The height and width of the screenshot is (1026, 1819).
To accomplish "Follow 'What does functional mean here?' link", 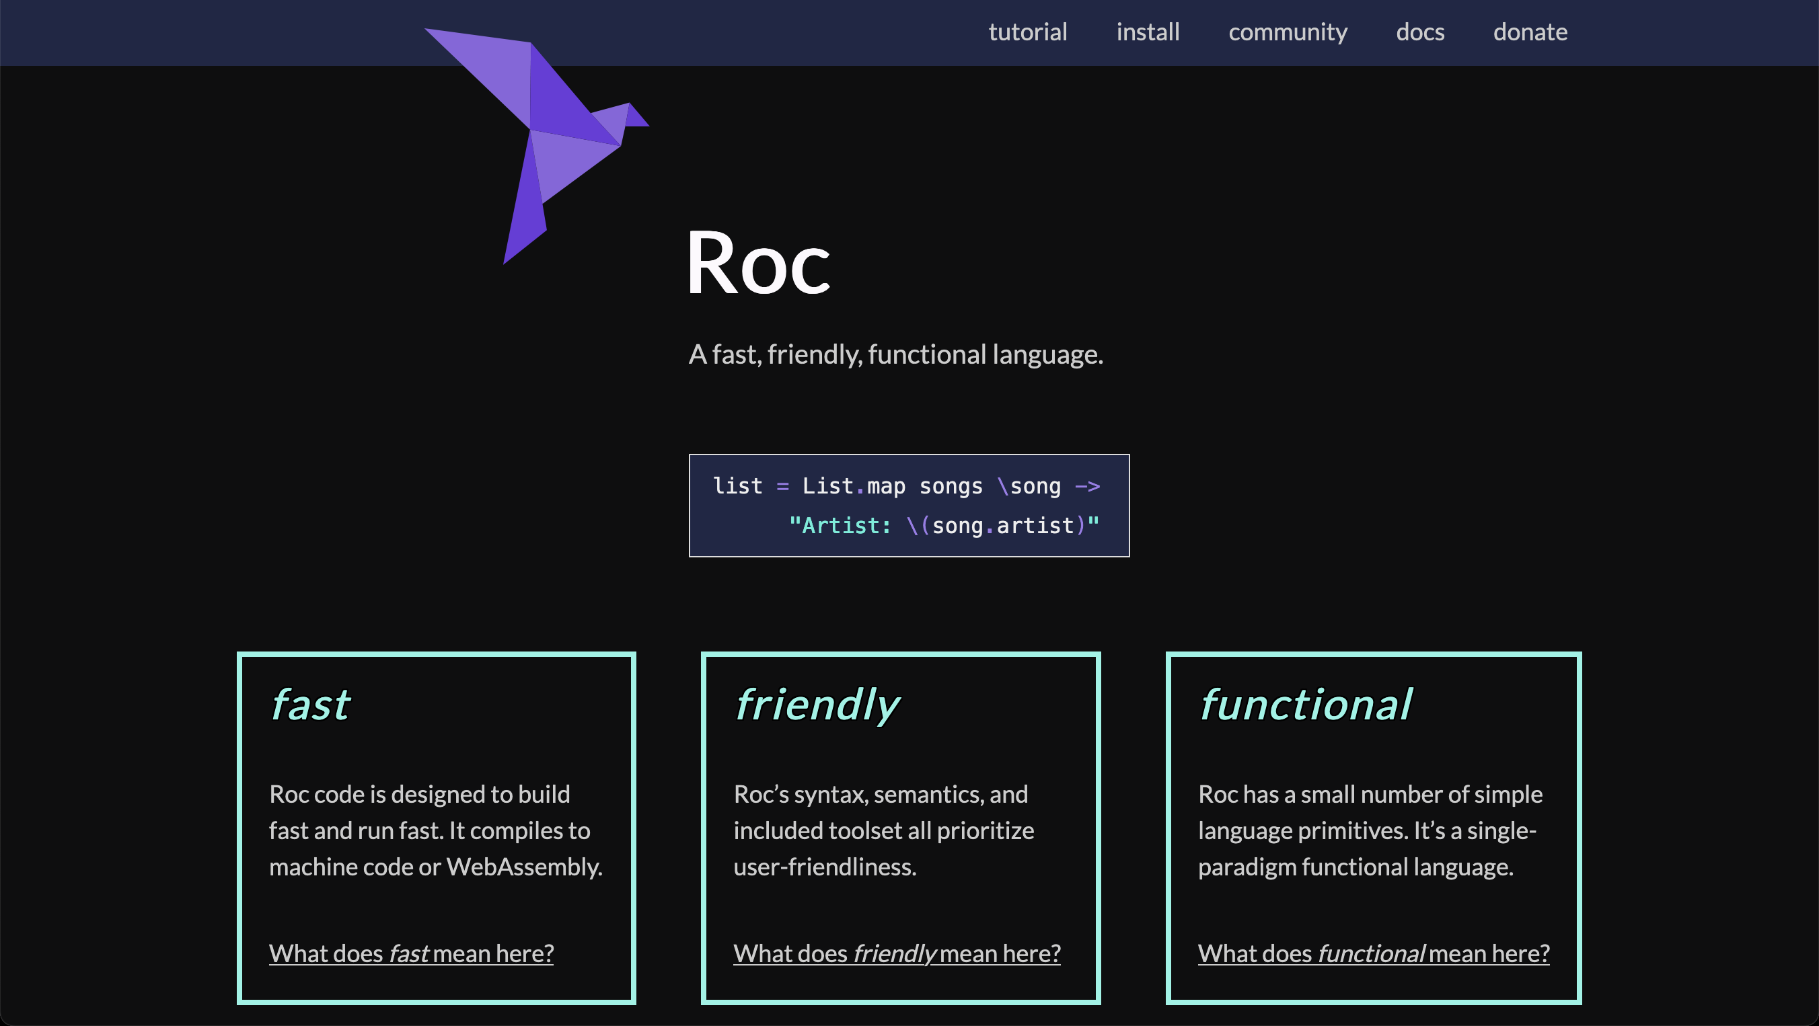I will pyautogui.click(x=1374, y=953).
